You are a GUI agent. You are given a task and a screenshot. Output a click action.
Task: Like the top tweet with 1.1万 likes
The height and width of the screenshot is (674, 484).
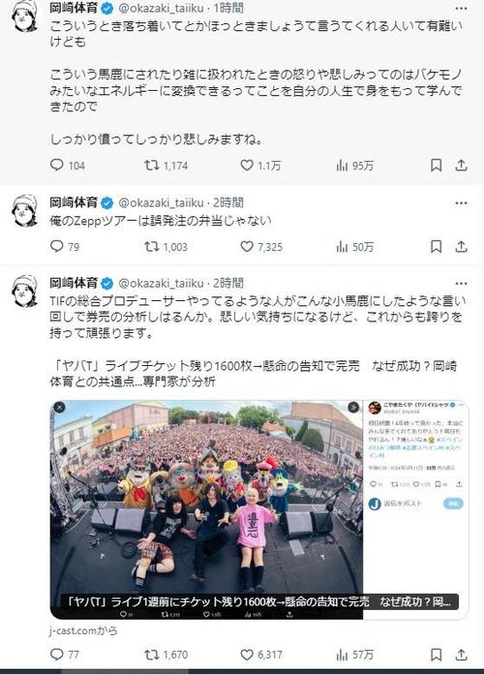pyautogui.click(x=260, y=166)
